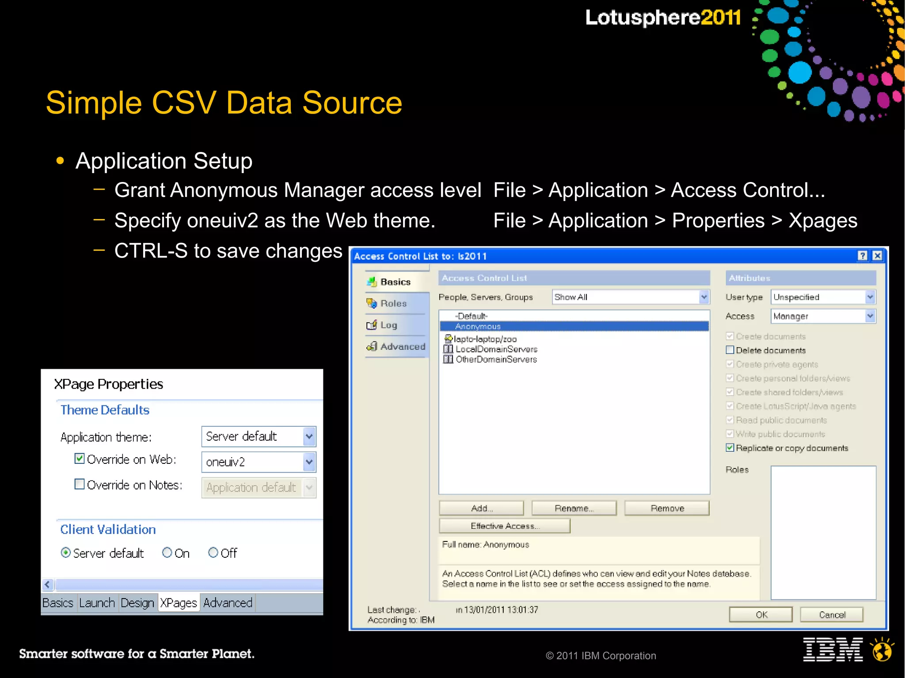
Task: Select Server default client validation radio
Action: click(x=66, y=553)
